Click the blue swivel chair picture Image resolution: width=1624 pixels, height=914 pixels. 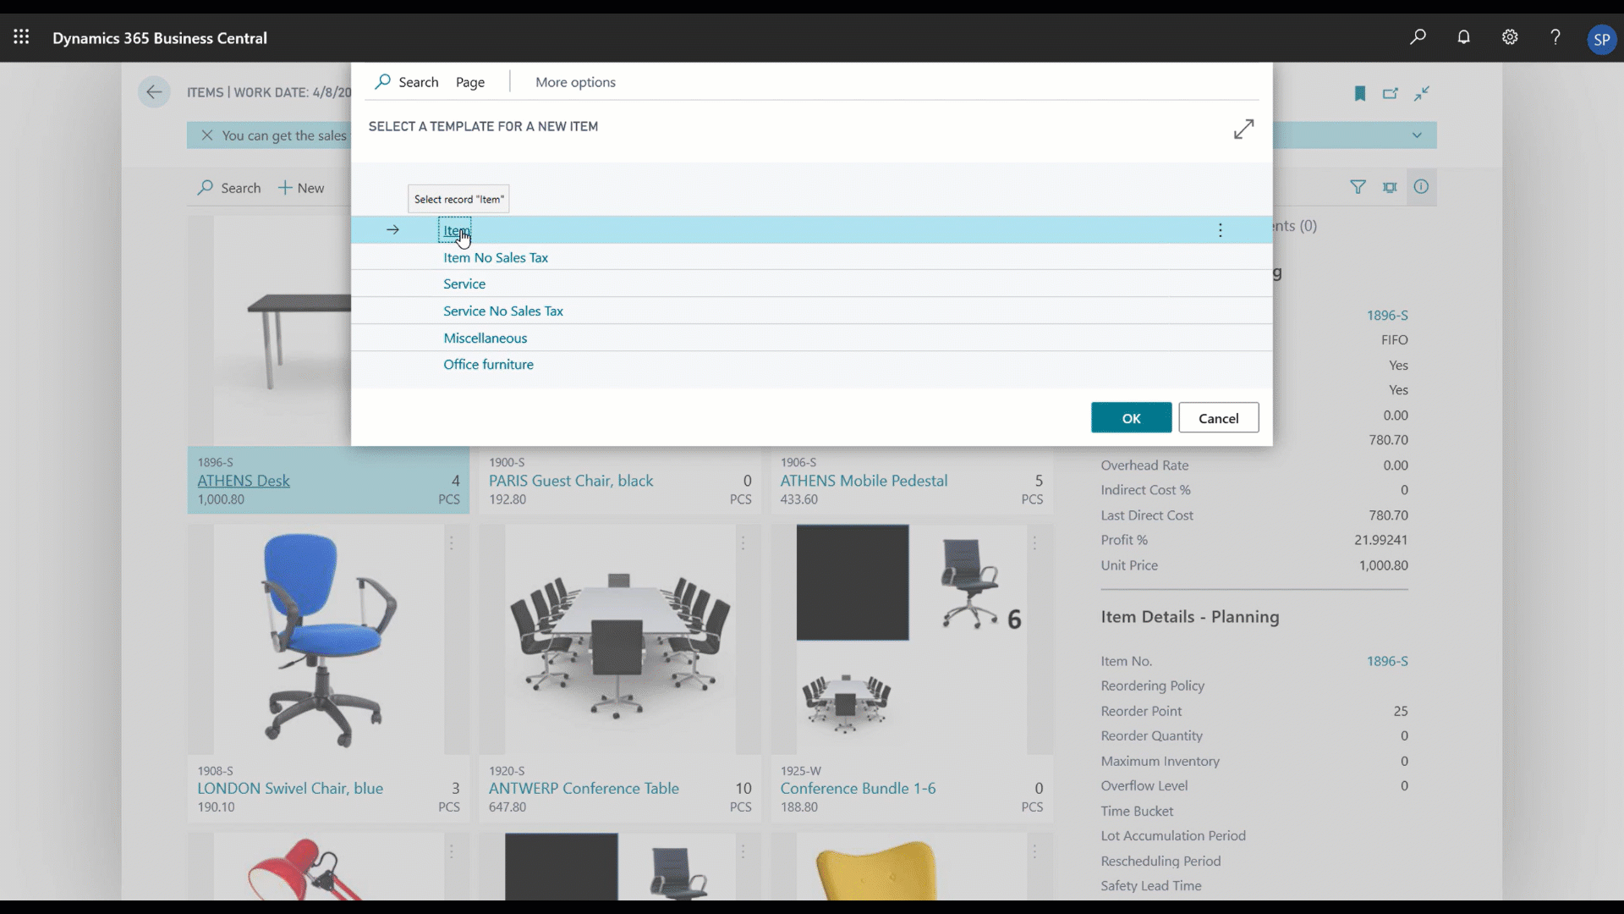(x=328, y=640)
